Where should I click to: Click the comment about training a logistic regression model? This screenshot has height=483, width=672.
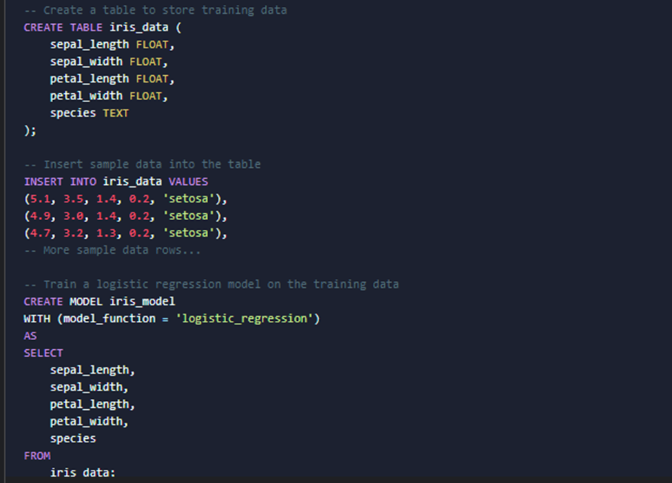(212, 284)
